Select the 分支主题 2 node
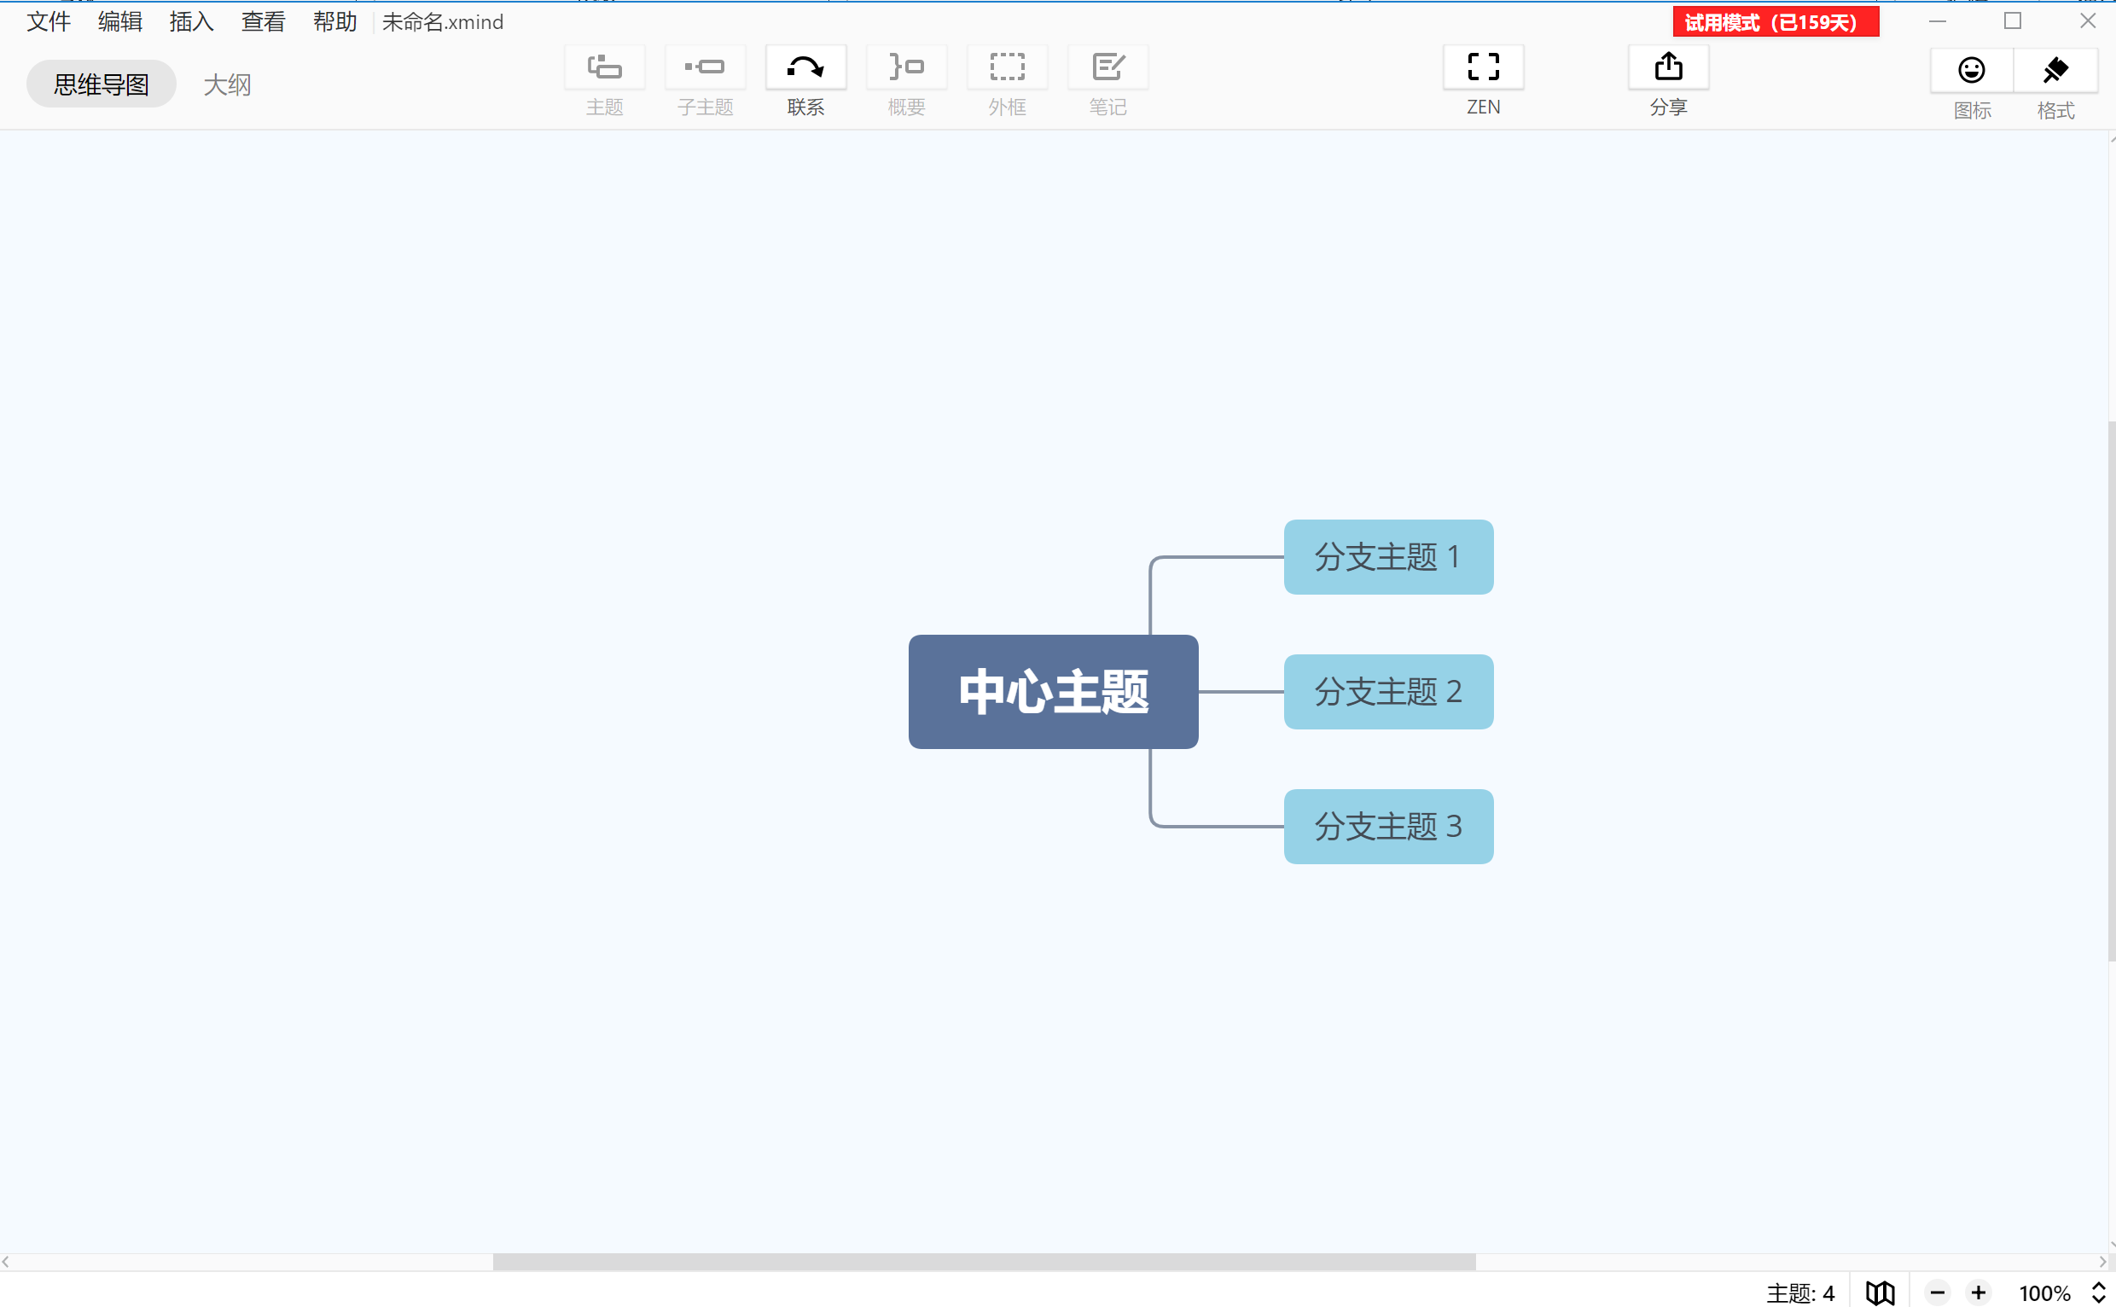 [x=1388, y=692]
